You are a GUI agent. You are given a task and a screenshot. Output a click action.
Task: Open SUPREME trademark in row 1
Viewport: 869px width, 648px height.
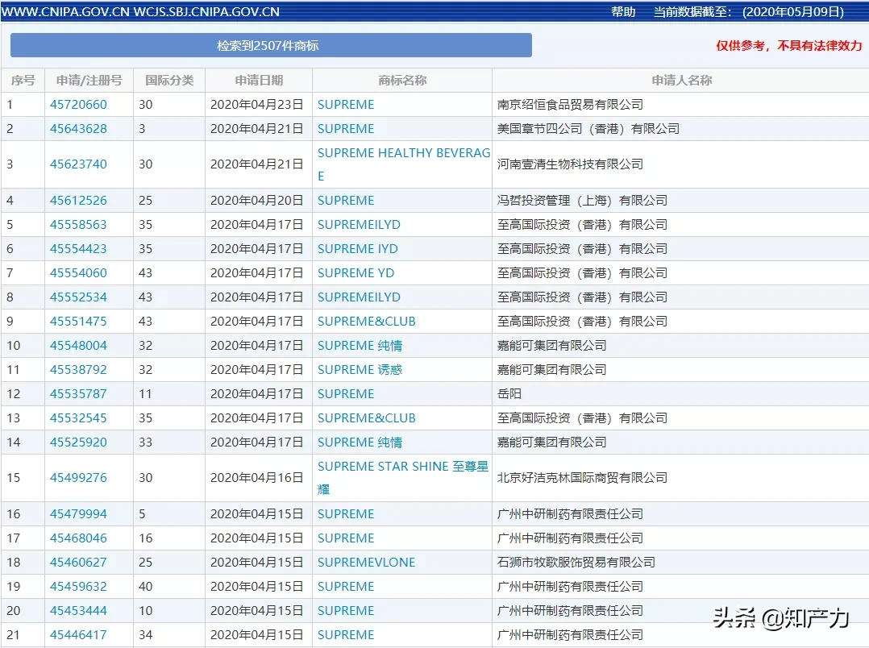[x=346, y=104]
